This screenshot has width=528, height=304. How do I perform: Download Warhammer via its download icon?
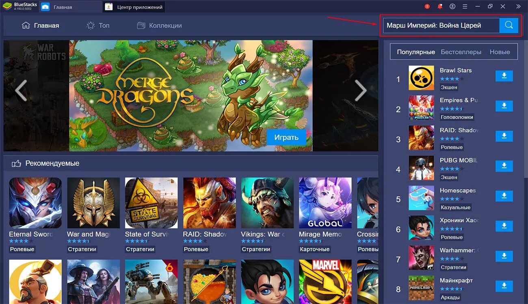(x=504, y=256)
